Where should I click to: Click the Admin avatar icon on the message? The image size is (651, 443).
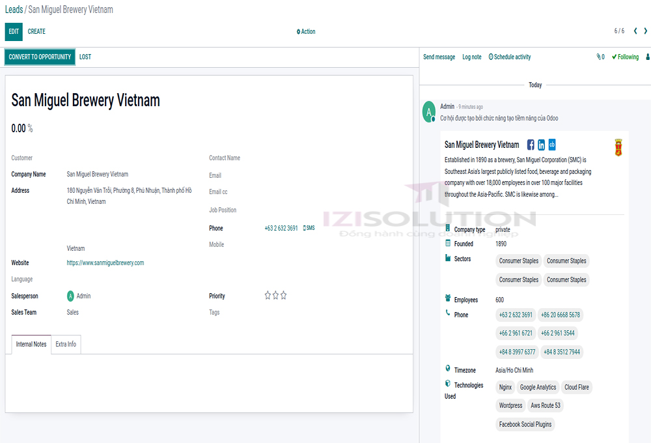[428, 111]
